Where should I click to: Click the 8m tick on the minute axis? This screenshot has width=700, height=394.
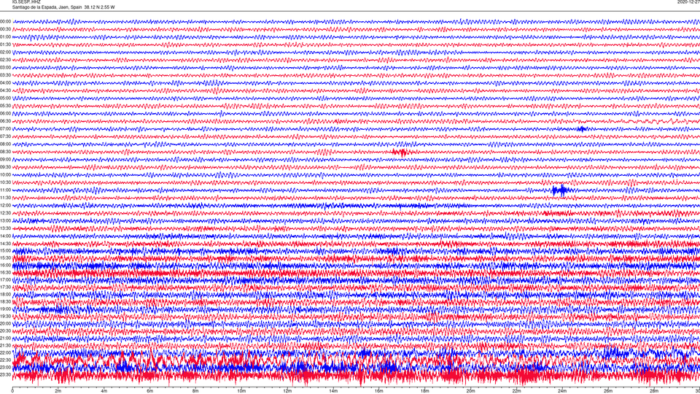[195, 391]
